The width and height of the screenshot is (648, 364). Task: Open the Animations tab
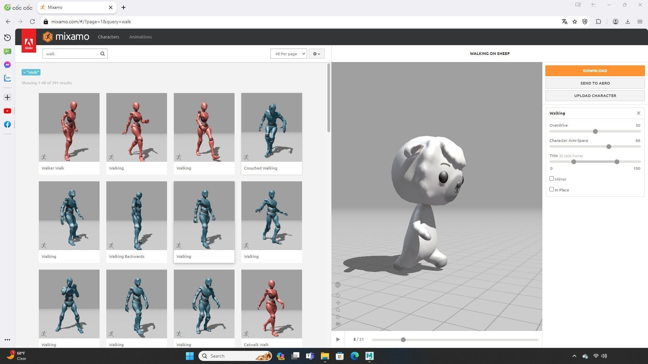tap(140, 37)
